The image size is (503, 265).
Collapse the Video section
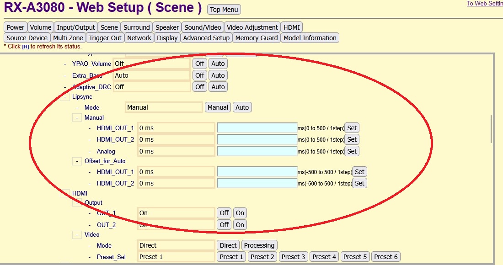point(77,234)
